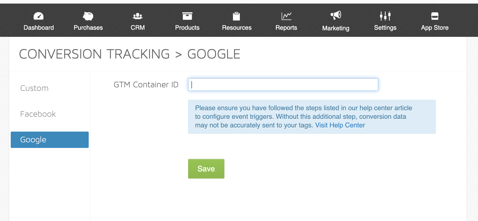Follow the Visit Help Center link
Viewport: 478px width, 221px height.
[x=340, y=125]
